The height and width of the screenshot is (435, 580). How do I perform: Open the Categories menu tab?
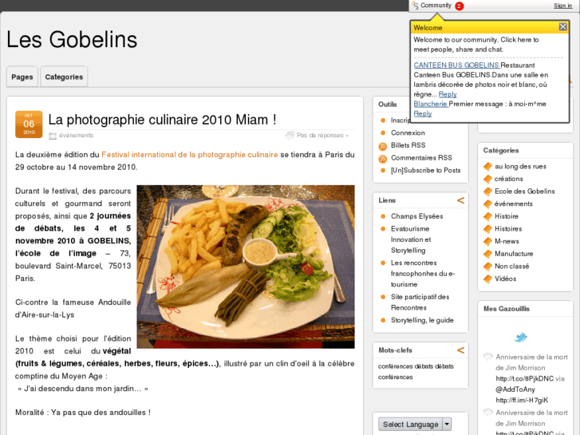[x=64, y=77]
